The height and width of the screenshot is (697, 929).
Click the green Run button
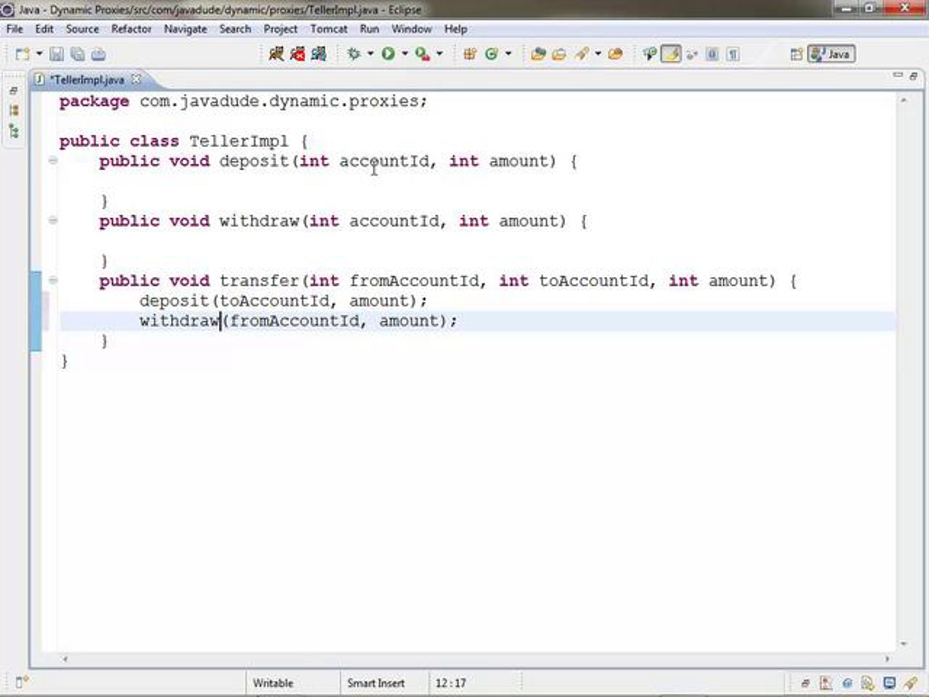pos(388,54)
